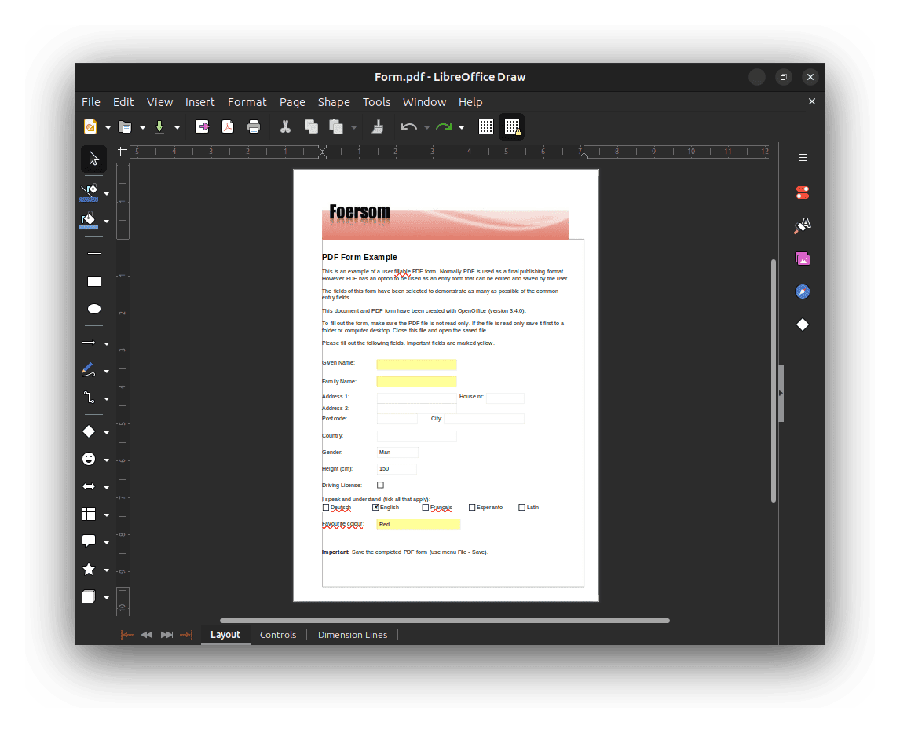
Task: Tick the Deutsch language checkbox
Action: [x=325, y=508]
